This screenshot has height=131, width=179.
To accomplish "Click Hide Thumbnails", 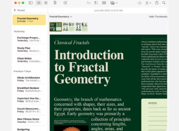I will pos(158,17).
